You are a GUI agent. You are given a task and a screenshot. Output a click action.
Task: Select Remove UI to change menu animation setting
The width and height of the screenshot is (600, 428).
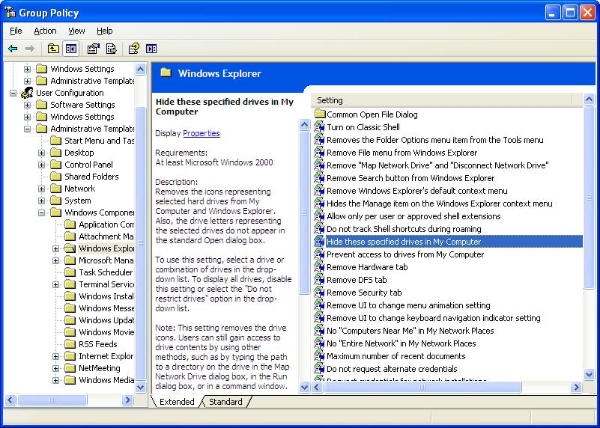pyautogui.click(x=408, y=305)
